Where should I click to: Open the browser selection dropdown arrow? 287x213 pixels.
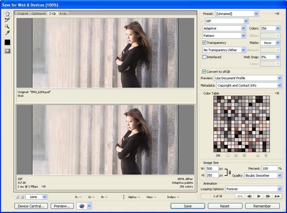89,206
